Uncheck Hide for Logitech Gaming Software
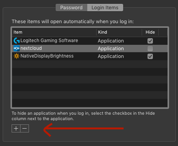Image resolution: width=178 pixels, height=146 pixels. (150, 41)
